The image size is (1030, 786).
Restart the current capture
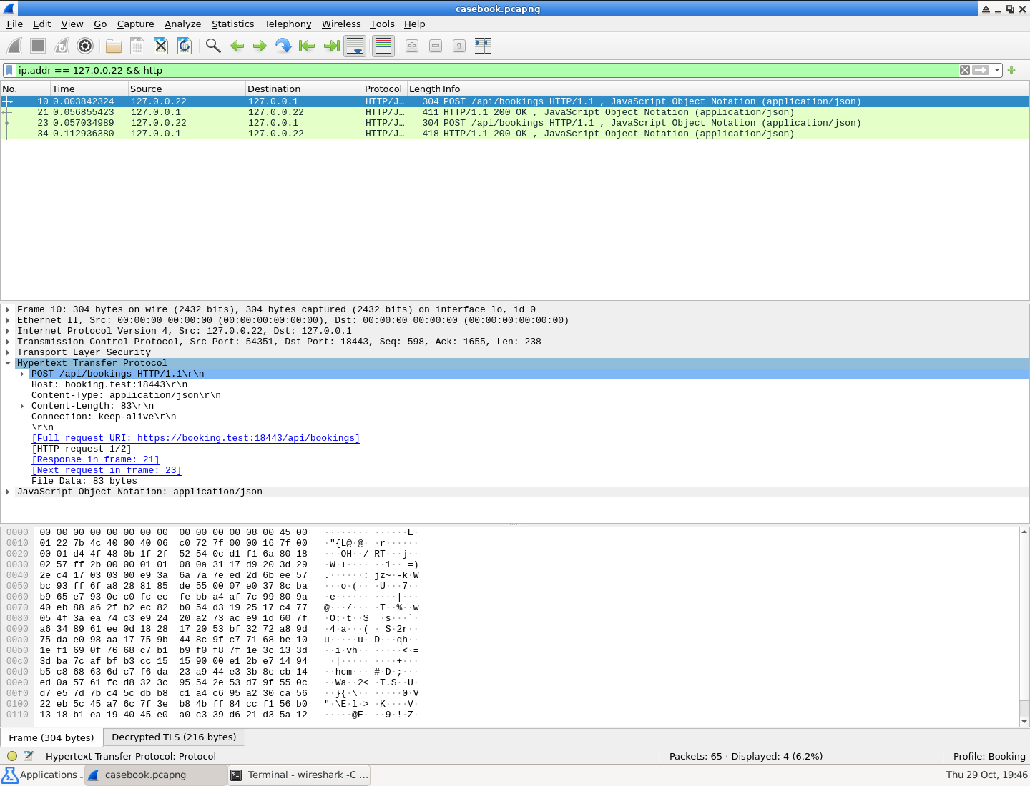point(62,46)
